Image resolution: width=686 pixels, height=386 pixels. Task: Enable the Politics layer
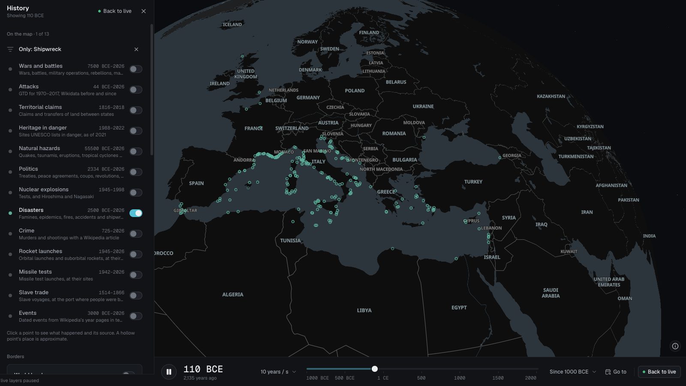pyautogui.click(x=136, y=172)
